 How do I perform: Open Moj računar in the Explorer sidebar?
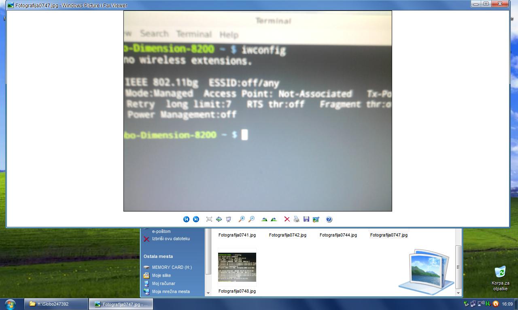pos(163,283)
